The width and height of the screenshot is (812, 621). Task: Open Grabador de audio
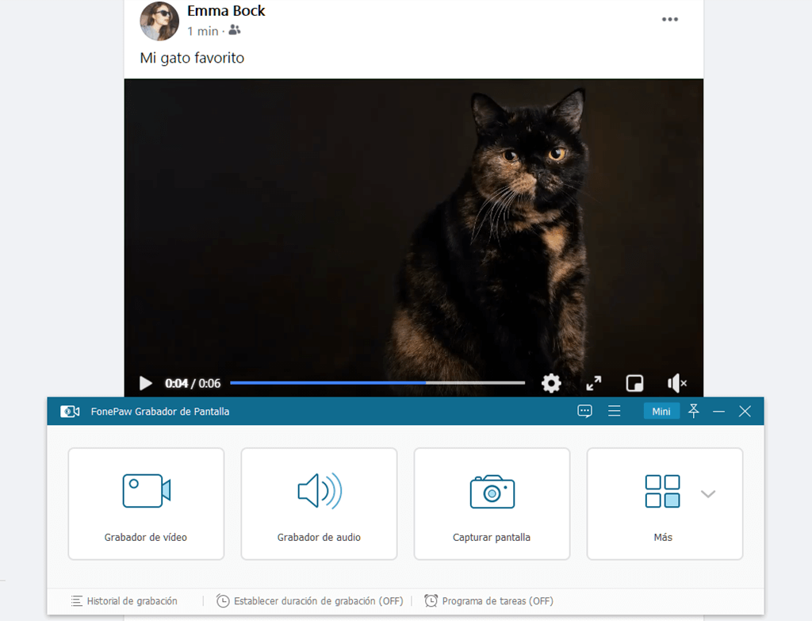tap(319, 504)
